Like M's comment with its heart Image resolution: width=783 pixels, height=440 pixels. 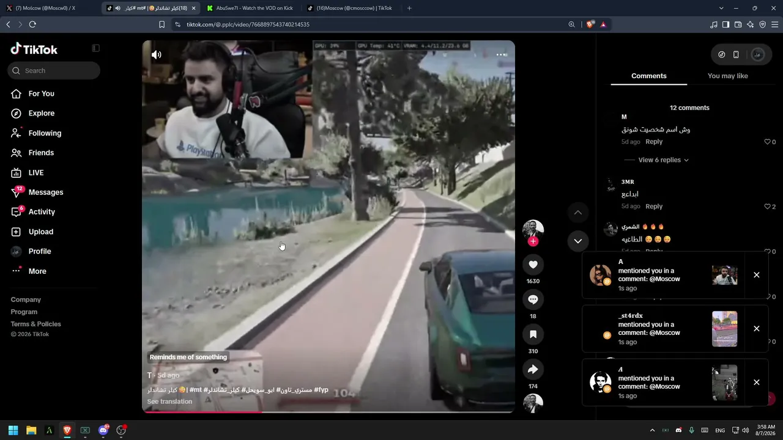(768, 142)
